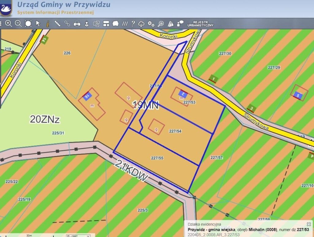Click identifier 220405_2.0008.AR_3.227/53 in popup
This screenshot has width=314, height=237.
click(x=213, y=235)
